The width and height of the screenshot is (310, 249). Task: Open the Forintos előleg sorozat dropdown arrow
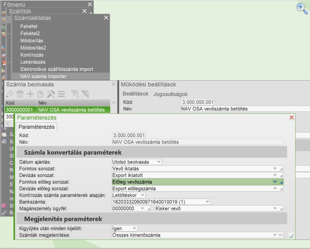[275, 182]
